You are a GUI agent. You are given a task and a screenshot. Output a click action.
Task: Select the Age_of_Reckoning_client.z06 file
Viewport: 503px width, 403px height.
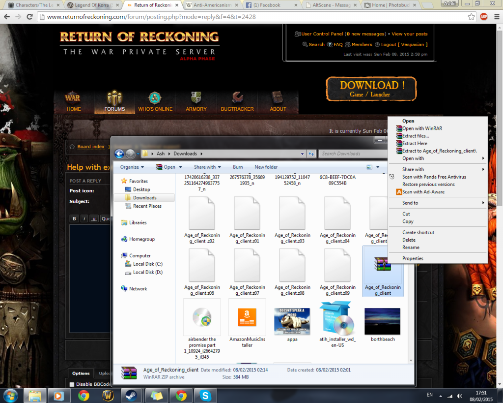pyautogui.click(x=202, y=273)
